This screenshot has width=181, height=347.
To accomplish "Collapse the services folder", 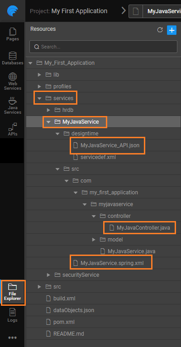I will [39, 98].
